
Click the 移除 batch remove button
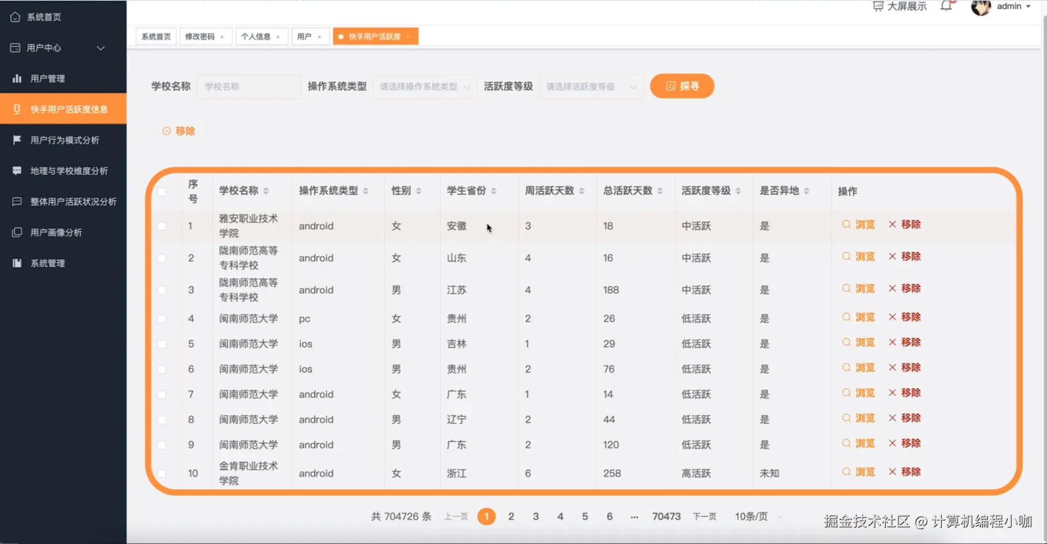point(179,131)
